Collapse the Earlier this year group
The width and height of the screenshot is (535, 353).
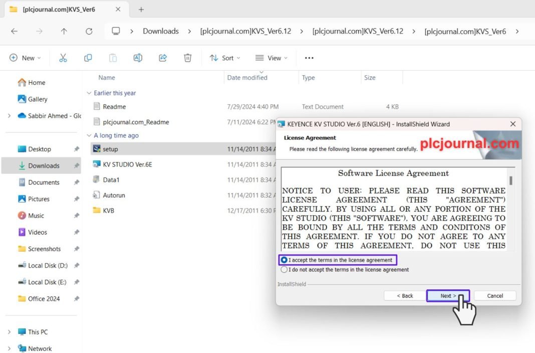tap(89, 93)
